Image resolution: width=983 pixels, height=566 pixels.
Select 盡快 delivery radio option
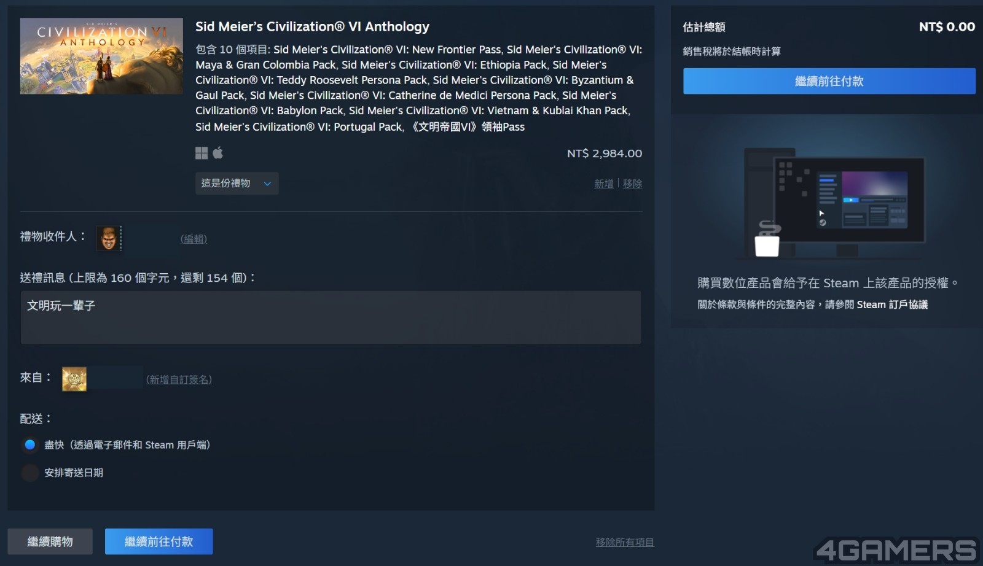(30, 444)
